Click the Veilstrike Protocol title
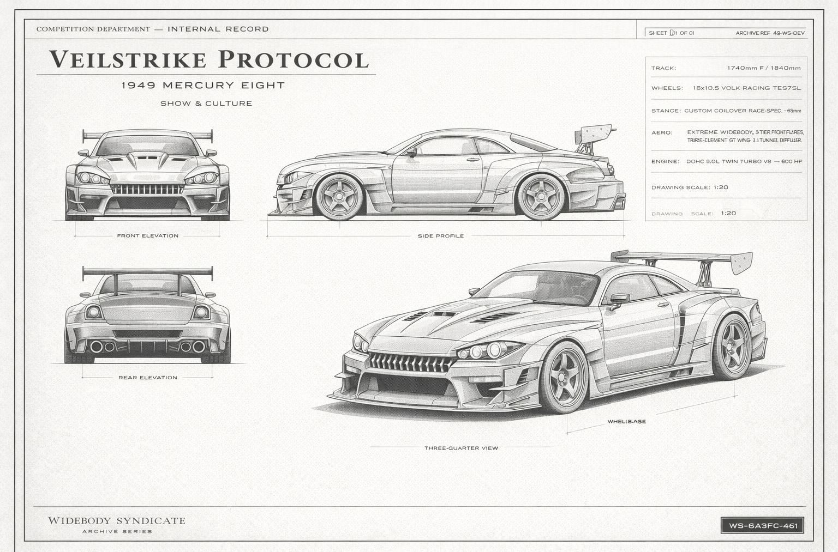Screen dimensions: 838x552 (x=209, y=59)
